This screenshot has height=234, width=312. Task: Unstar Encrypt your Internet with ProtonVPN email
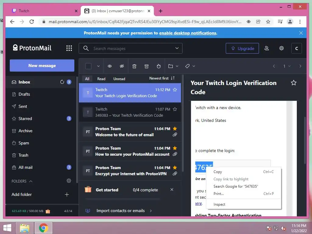pyautogui.click(x=175, y=168)
